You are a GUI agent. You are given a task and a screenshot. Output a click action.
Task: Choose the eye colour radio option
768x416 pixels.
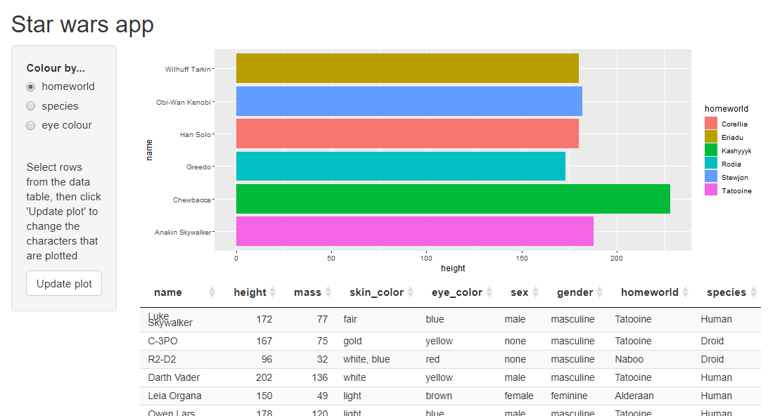point(31,126)
